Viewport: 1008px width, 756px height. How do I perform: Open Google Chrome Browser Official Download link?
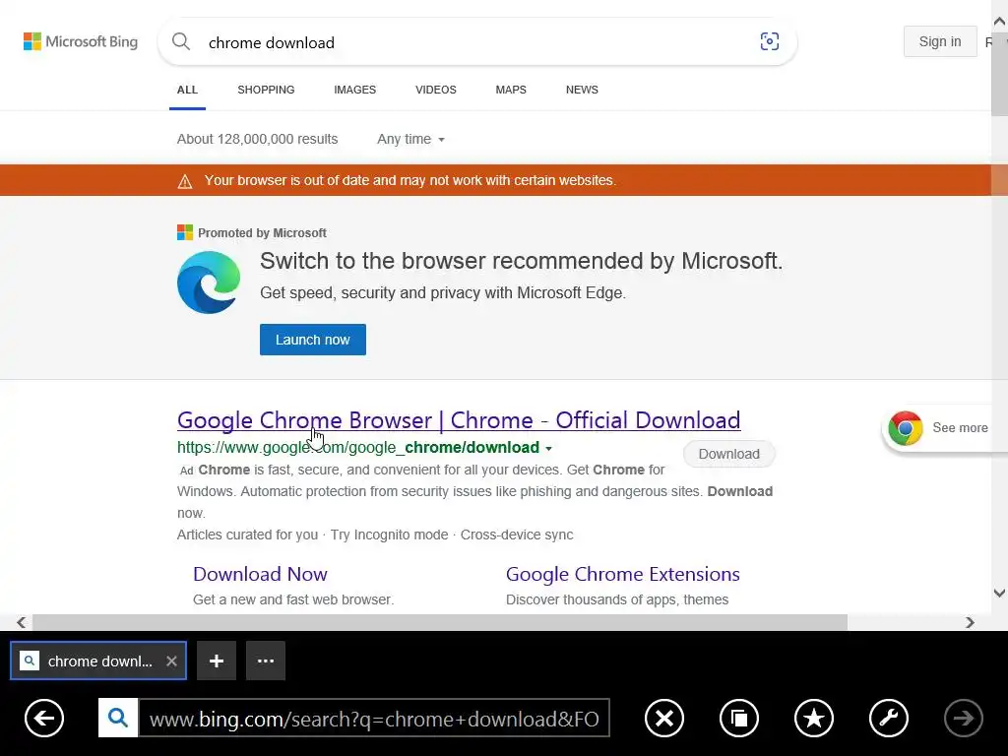pos(459,419)
